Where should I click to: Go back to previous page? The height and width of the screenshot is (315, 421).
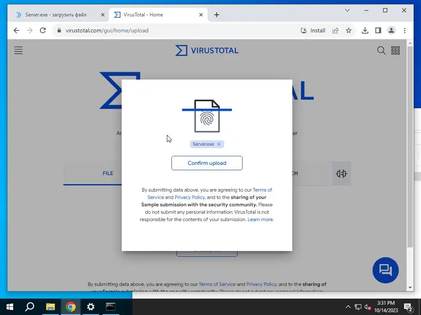(x=16, y=30)
